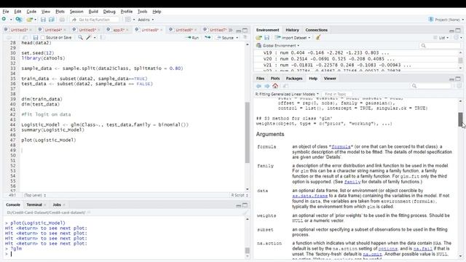466x262 pixels.
Task: Open the File menu
Action: (x=6, y=12)
